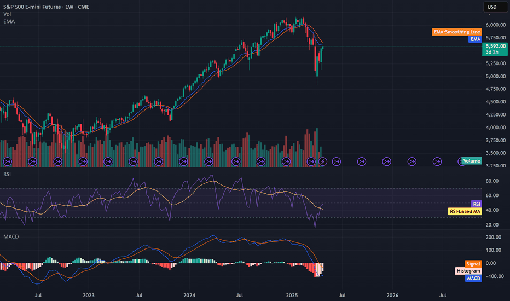Click the 3,500.00 price axis value

pyautogui.click(x=496, y=153)
